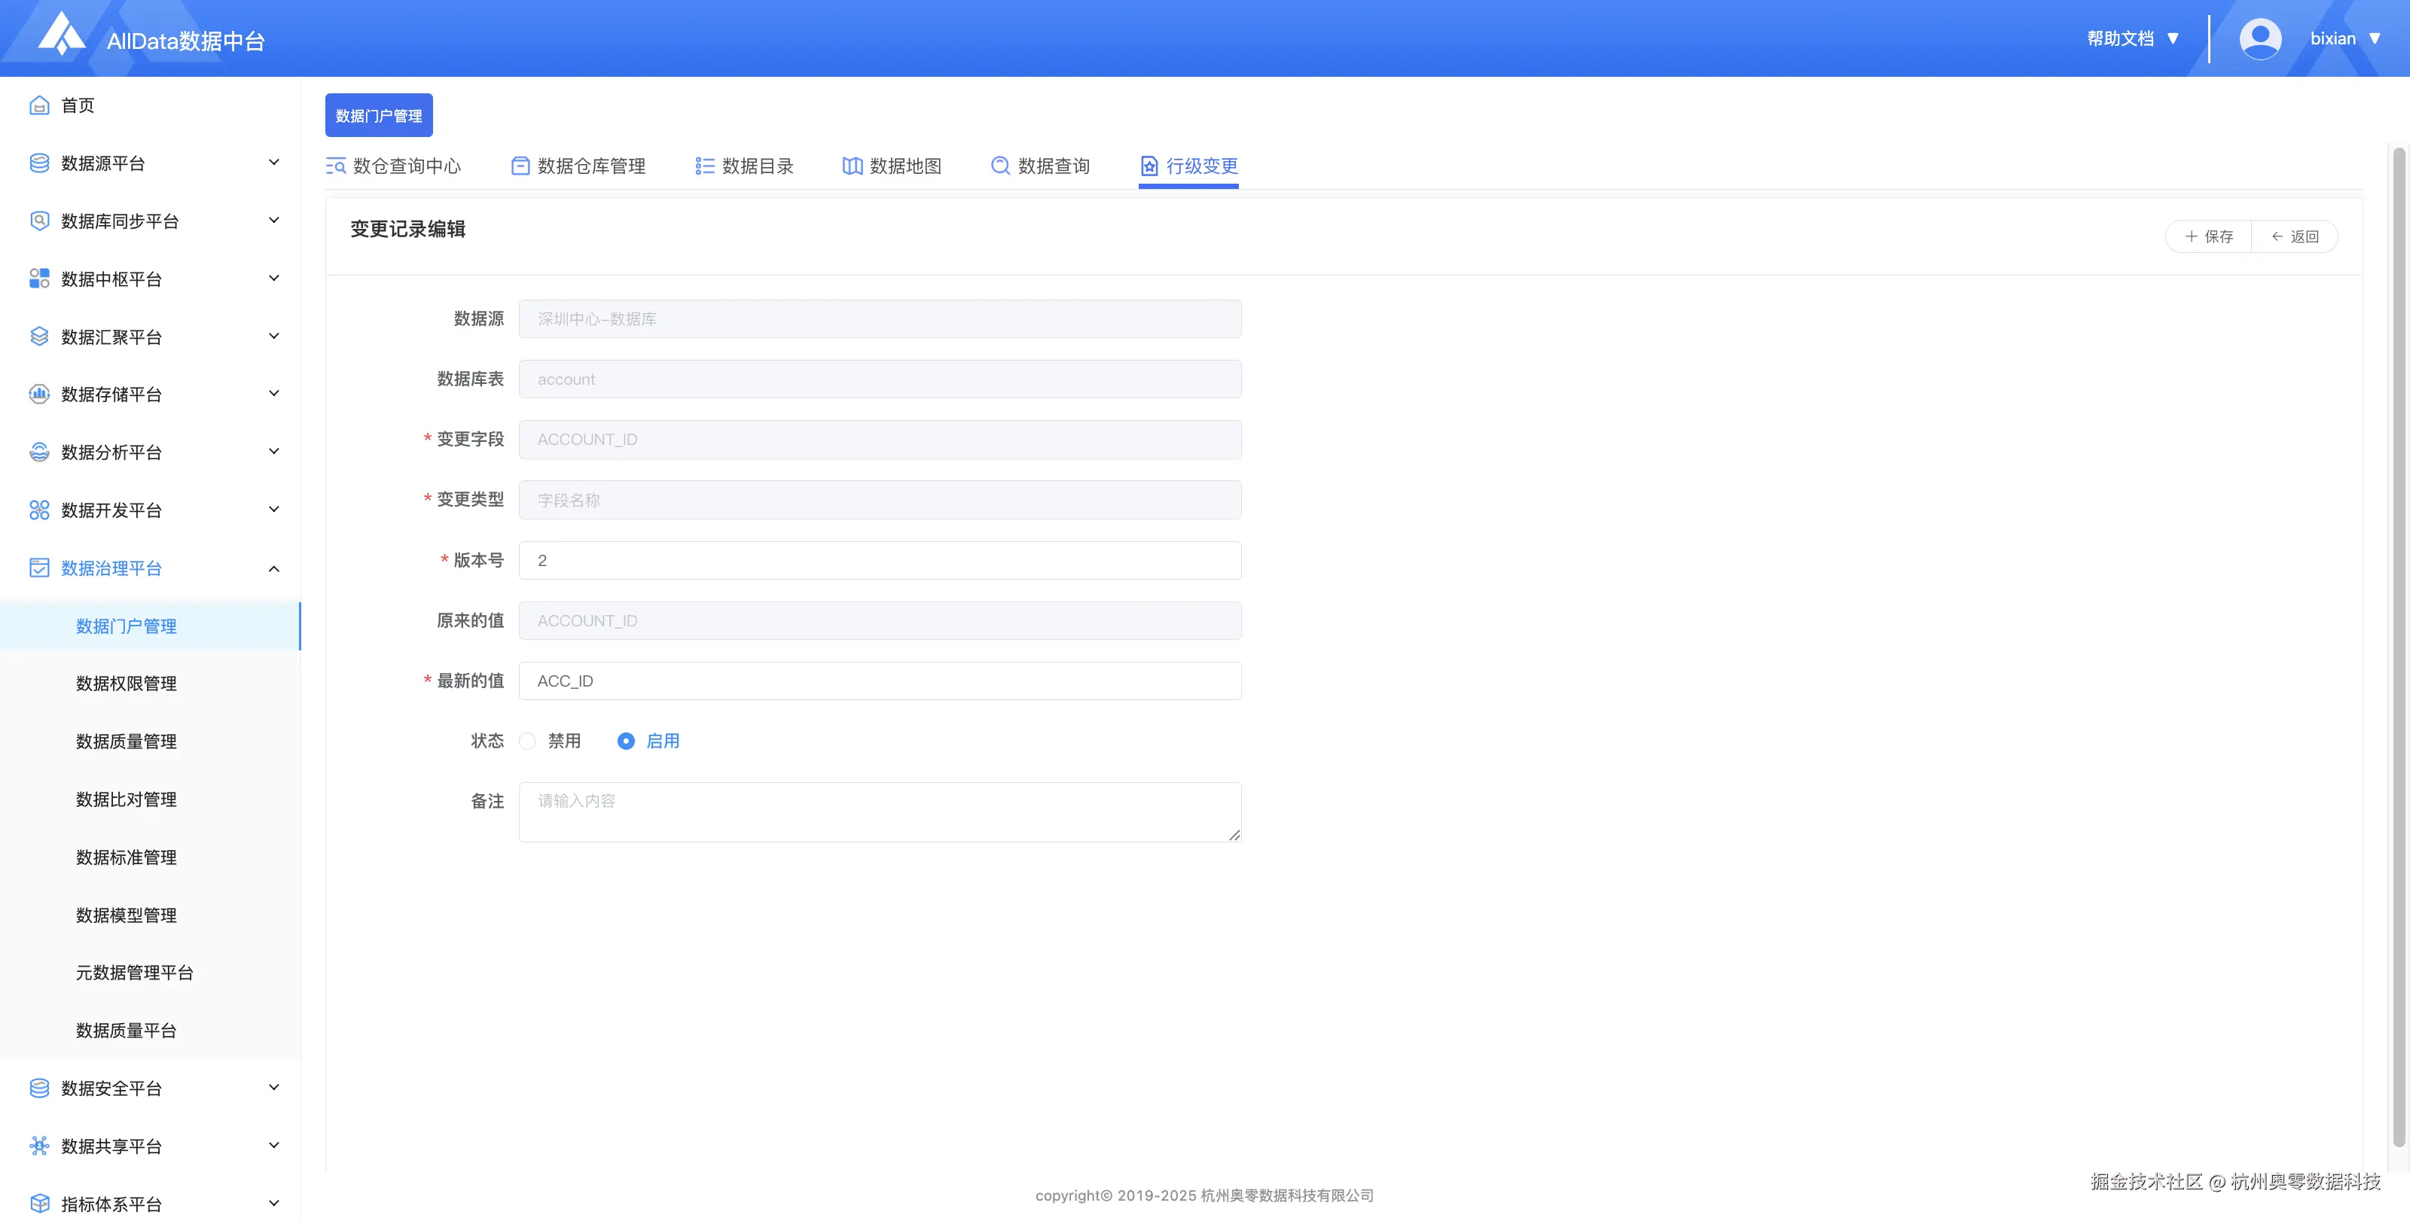Click the 保存 button
The height and width of the screenshot is (1221, 2410).
(x=2209, y=236)
